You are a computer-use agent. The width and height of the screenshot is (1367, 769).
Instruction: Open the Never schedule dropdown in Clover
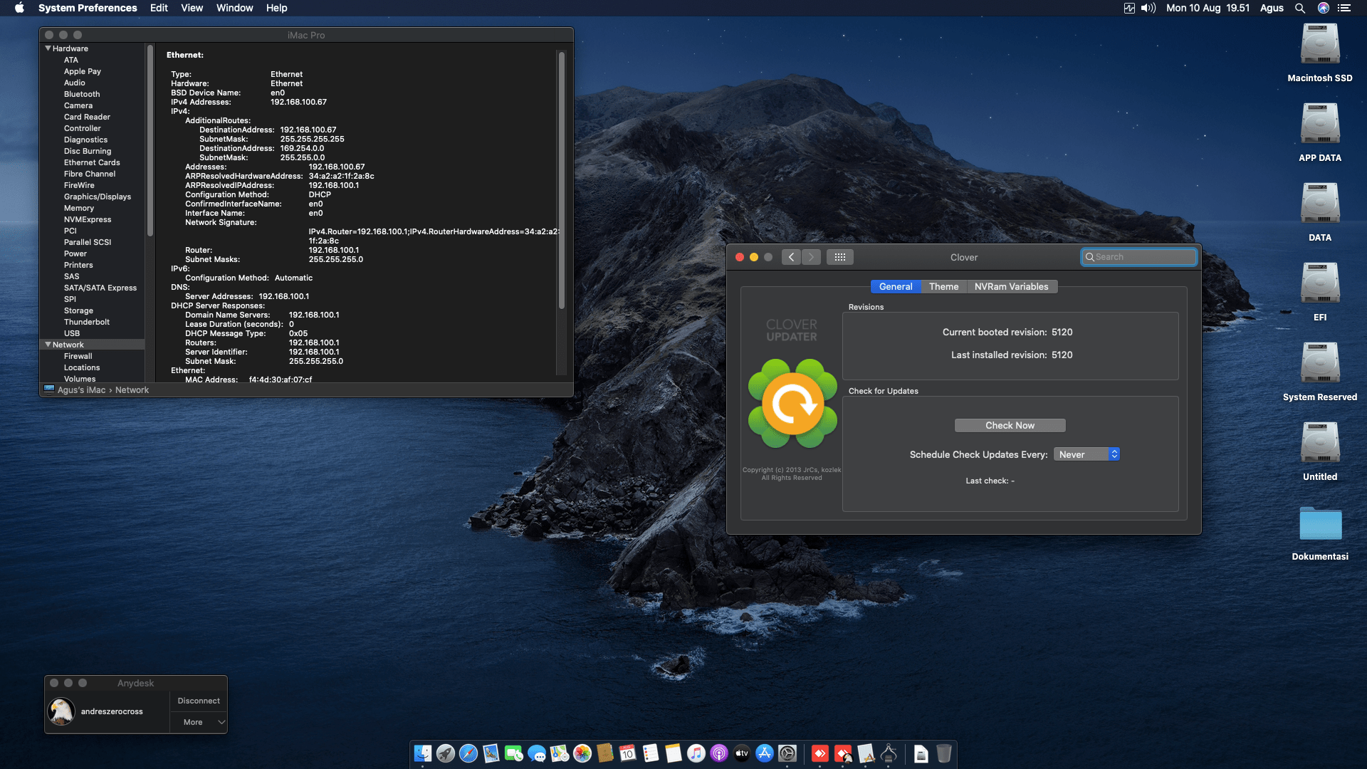(1087, 454)
